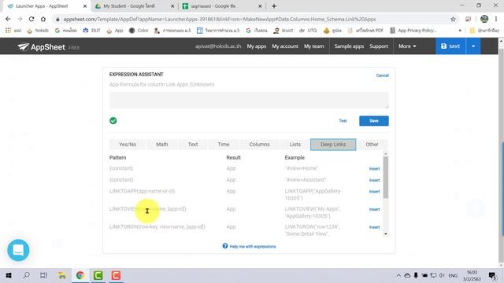Image resolution: width=504 pixels, height=283 pixels.
Task: Open the Yes/No expression tab
Action: 128,145
